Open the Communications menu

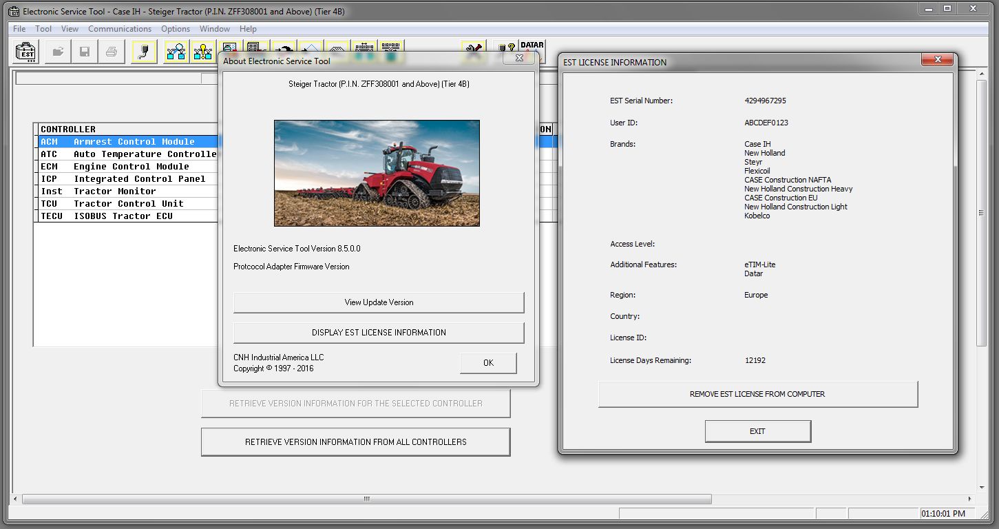(x=120, y=28)
